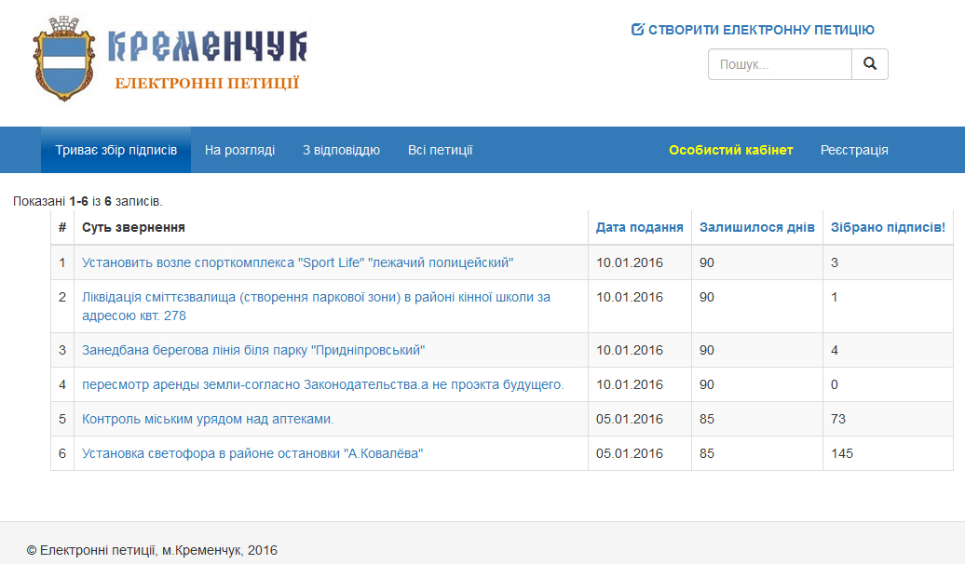Viewport: 965px width, 564px height.
Task: Focus the 'Пошук...' search field
Action: (780, 64)
